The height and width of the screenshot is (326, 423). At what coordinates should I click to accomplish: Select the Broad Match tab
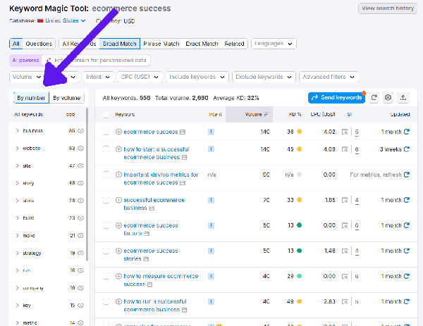click(x=120, y=44)
